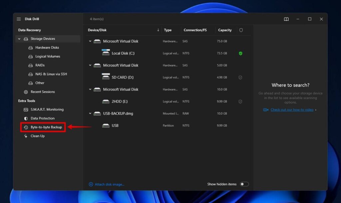Open the how-to guide book icon
The height and width of the screenshot is (203, 341).
pyautogui.click(x=286, y=19)
